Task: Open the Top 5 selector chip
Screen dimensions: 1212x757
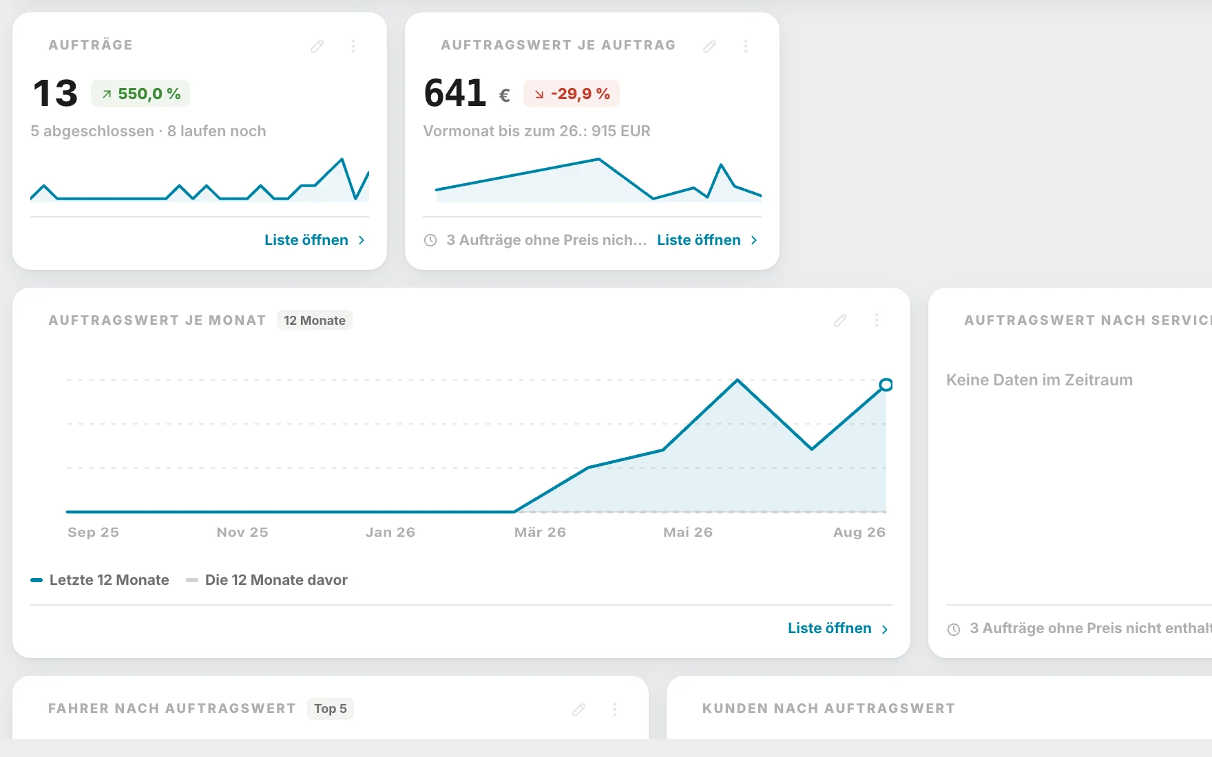Action: tap(331, 709)
